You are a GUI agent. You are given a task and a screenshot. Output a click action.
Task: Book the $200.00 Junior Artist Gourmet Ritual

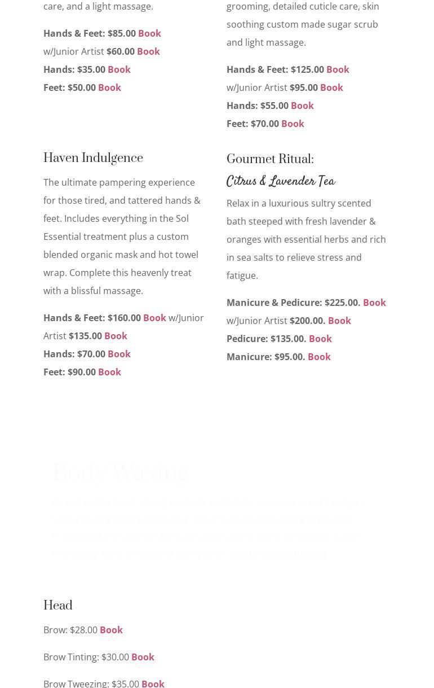[x=339, y=321]
